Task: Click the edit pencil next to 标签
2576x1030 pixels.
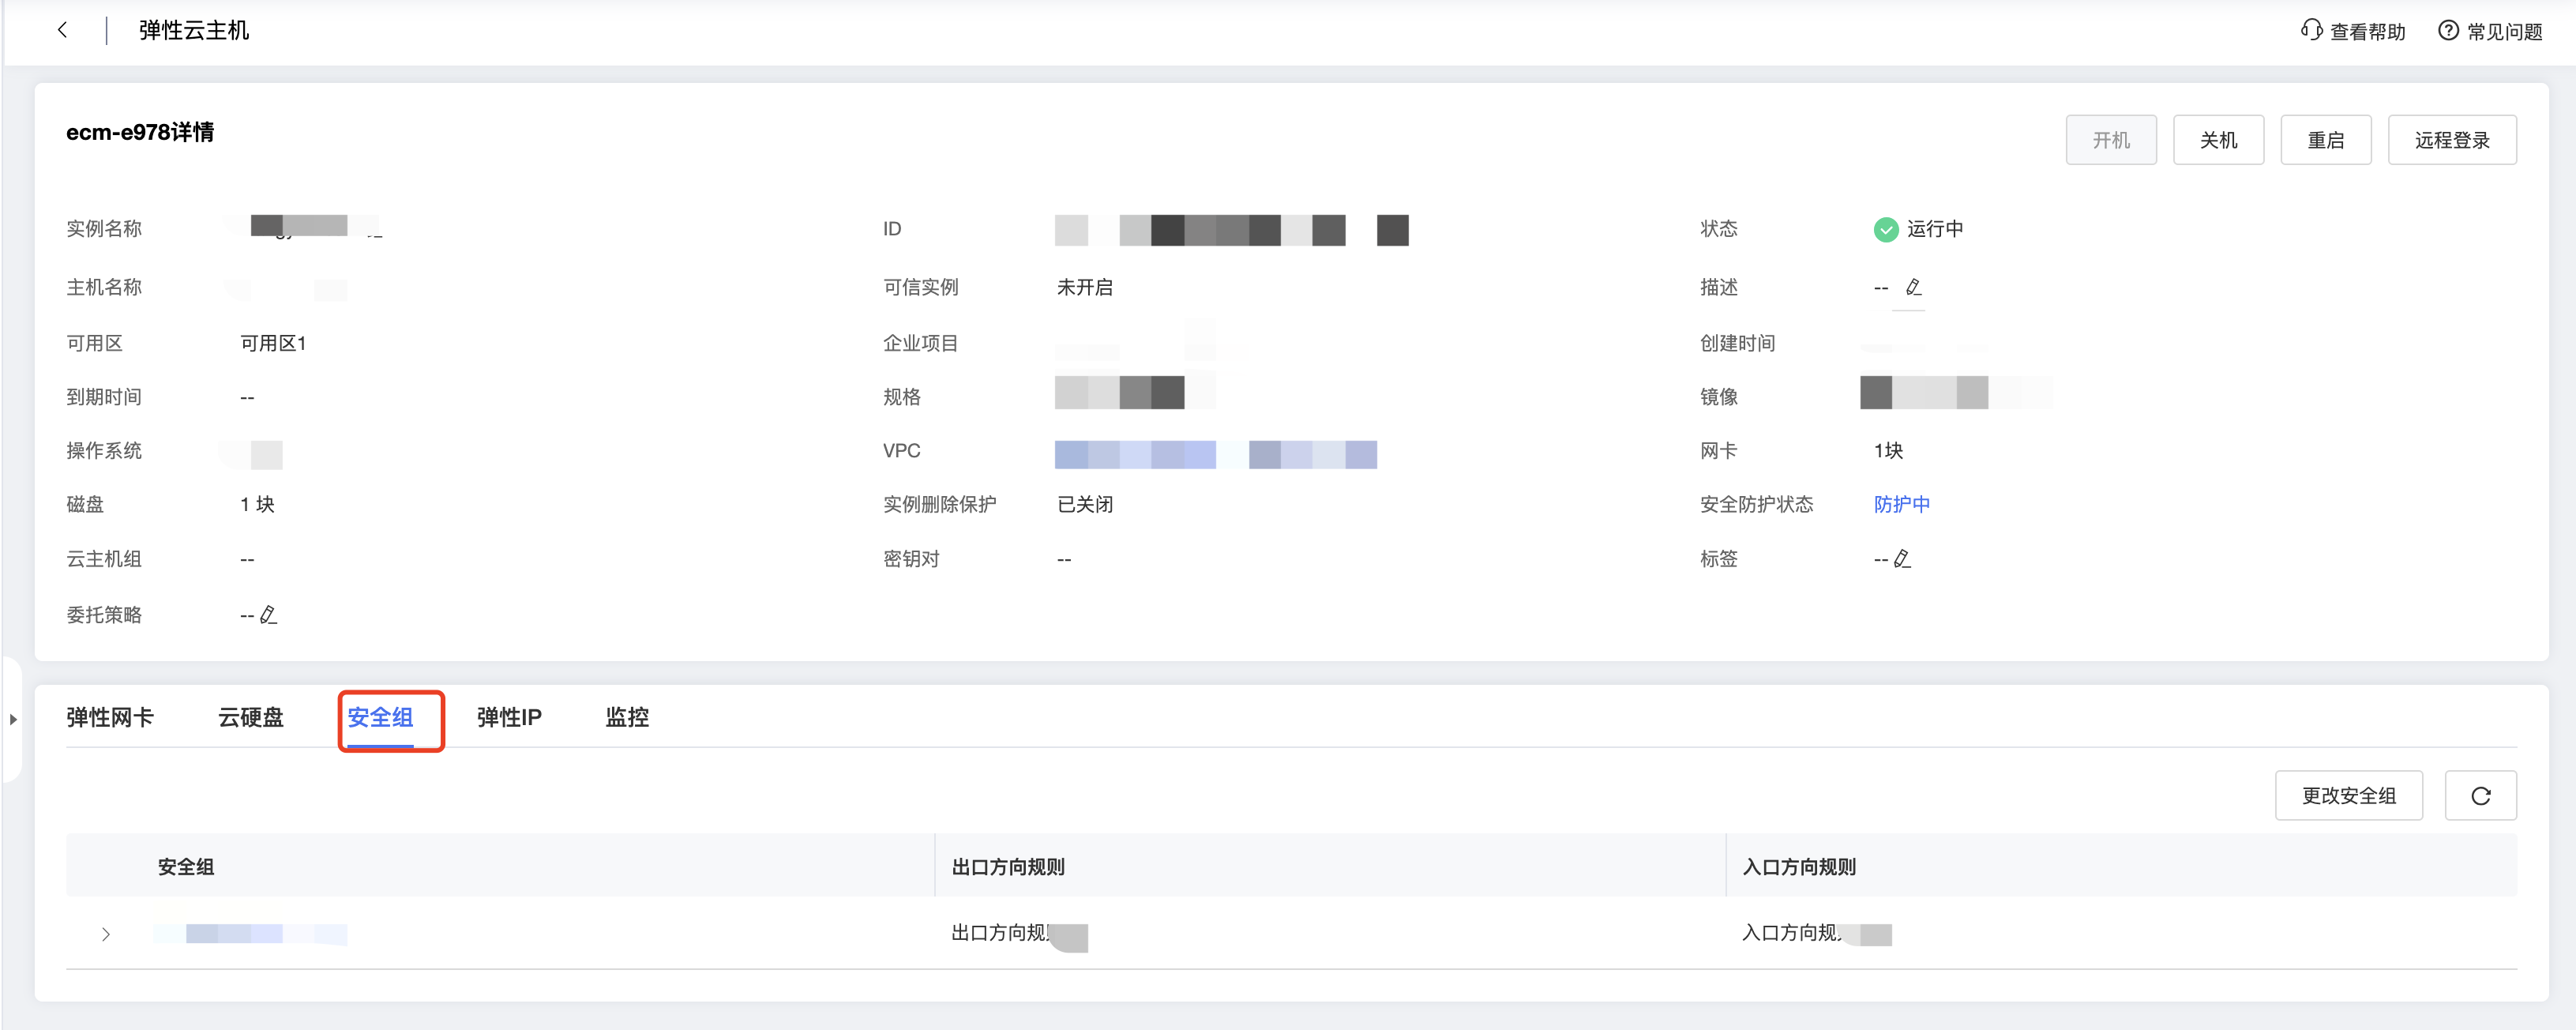Action: [1902, 559]
